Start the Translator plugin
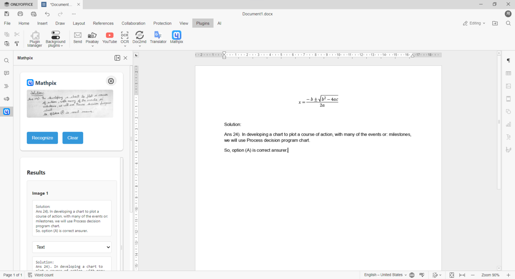Image resolution: width=515 pixels, height=279 pixels. tap(158, 37)
